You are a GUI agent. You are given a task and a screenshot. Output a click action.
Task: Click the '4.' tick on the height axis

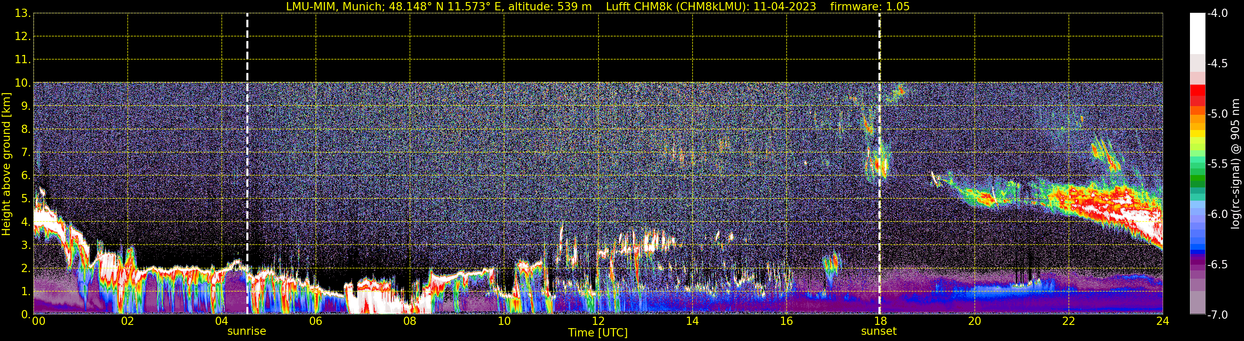tap(26, 222)
